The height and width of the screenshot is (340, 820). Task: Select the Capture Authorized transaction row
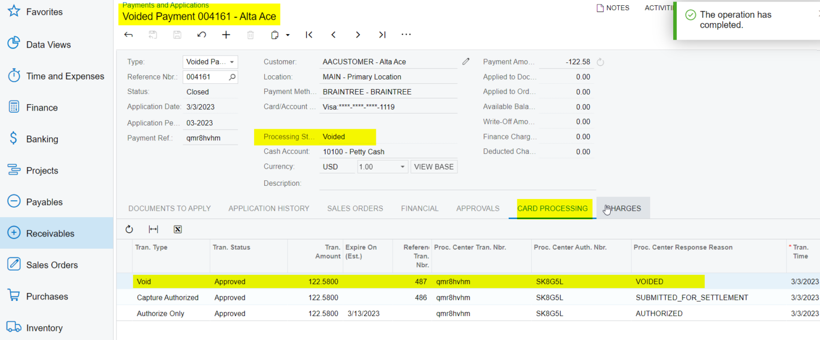pos(468,297)
